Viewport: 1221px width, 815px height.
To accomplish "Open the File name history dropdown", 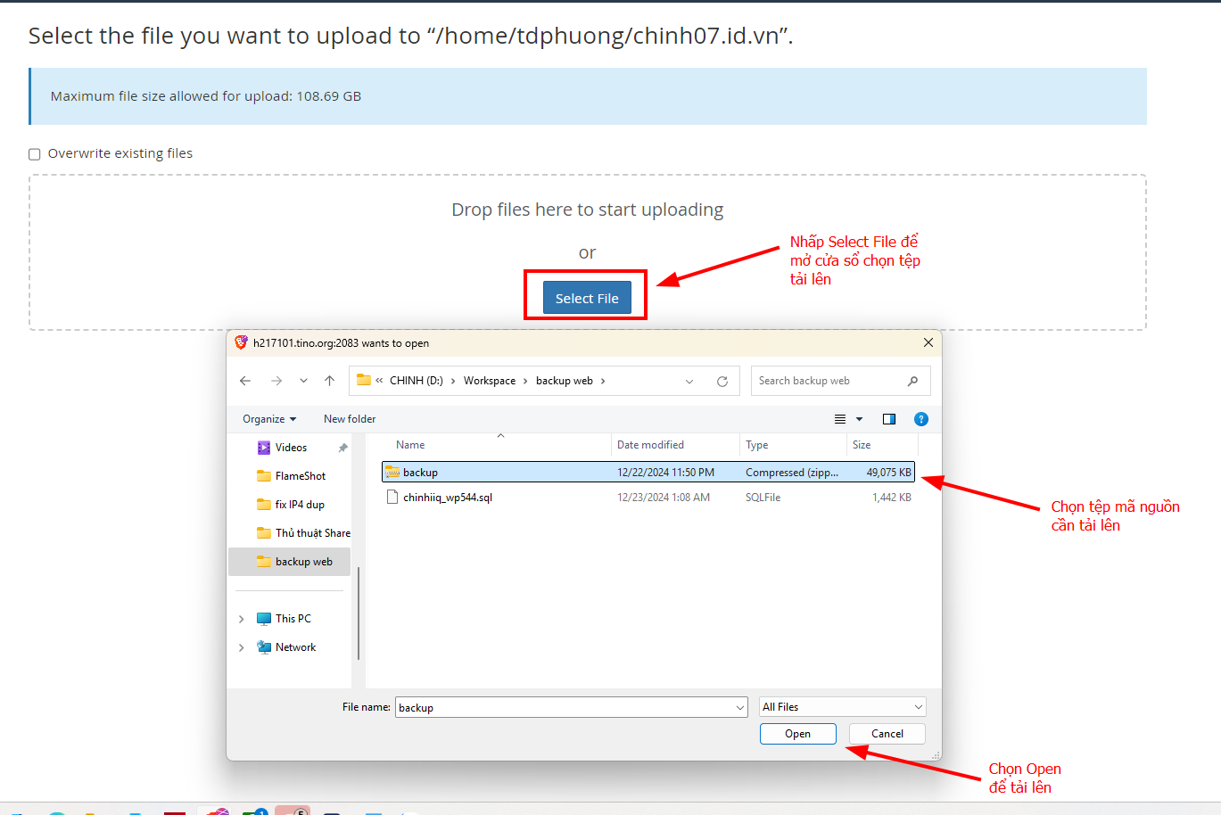I will [x=740, y=707].
